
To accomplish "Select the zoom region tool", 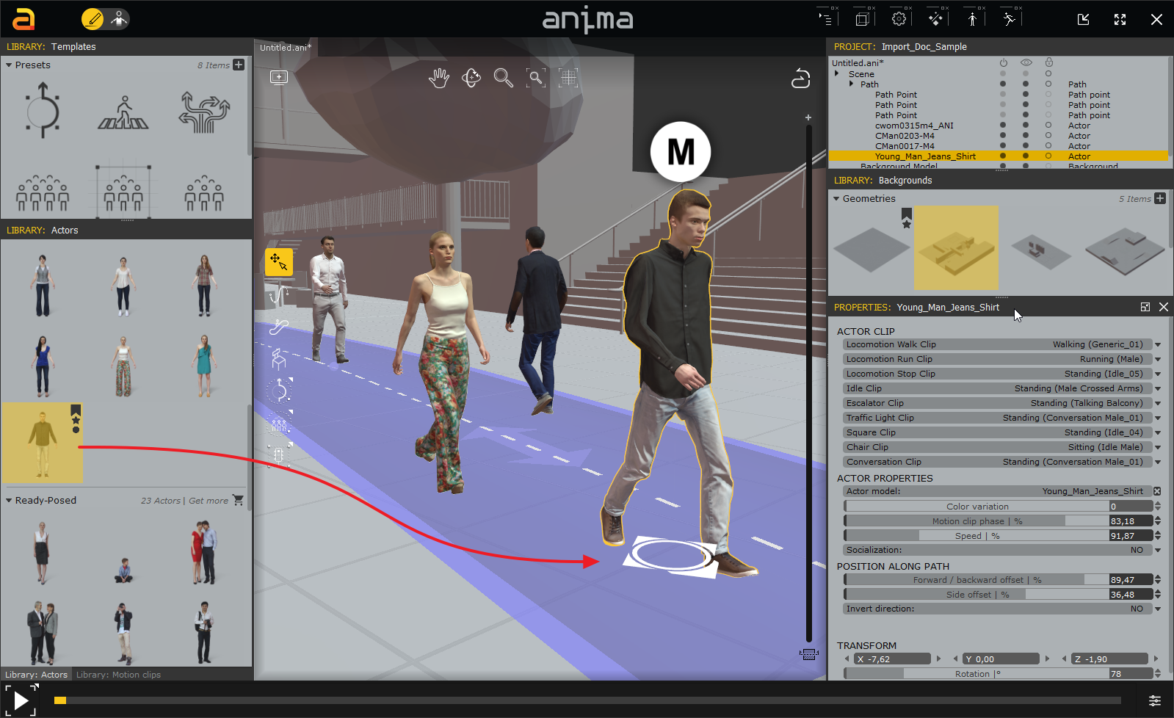I will point(536,77).
